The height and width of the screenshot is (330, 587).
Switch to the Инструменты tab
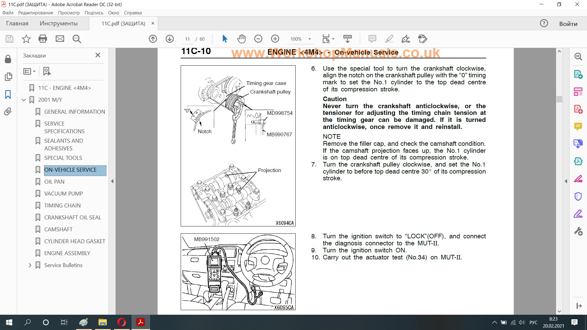click(x=58, y=24)
